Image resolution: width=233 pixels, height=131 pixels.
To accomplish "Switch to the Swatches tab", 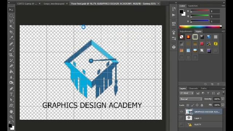I will tap(193, 6).
